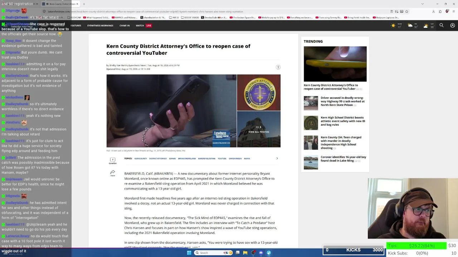Open the Windows Start menu

[x=189, y=253]
